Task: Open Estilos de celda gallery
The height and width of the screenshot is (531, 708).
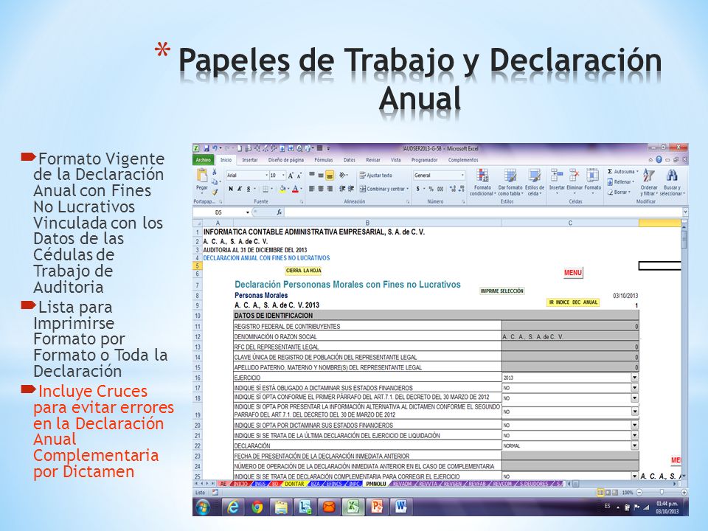Action: (535, 182)
